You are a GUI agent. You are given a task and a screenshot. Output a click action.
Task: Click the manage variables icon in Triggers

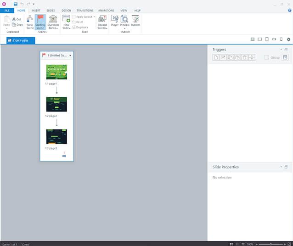[x=285, y=57]
